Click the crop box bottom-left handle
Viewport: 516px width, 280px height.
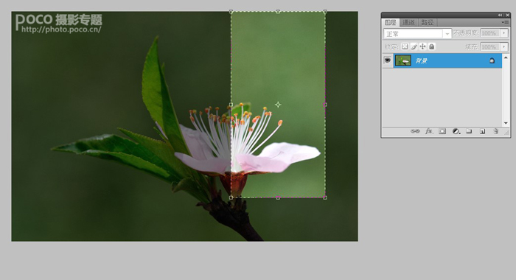pyautogui.click(x=231, y=197)
